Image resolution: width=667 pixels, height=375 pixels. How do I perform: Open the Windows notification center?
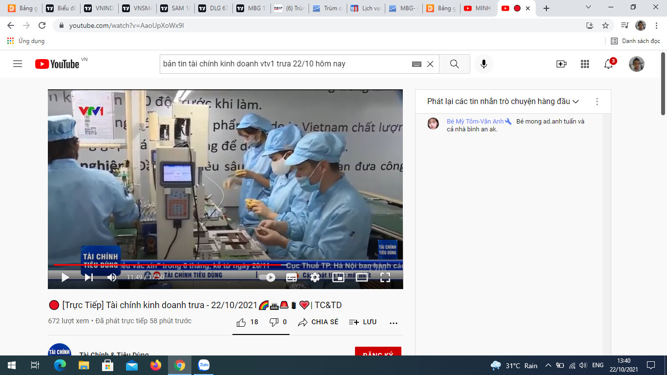tap(651, 365)
